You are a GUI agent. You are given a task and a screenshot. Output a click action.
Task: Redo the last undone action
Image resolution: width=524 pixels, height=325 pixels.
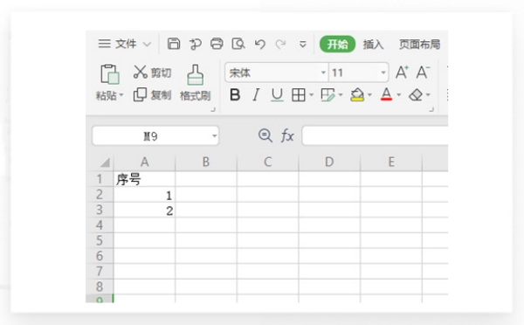tap(280, 44)
